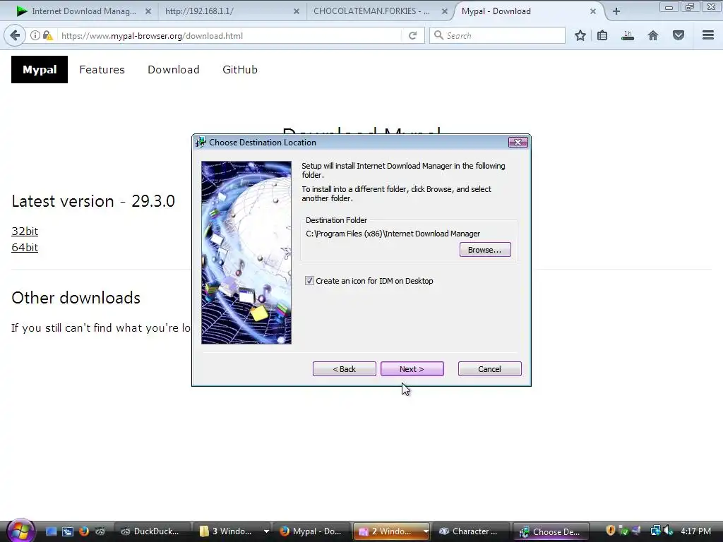Screen dimensions: 723x542
Task: Open the Features page menu item
Action: click(102, 70)
